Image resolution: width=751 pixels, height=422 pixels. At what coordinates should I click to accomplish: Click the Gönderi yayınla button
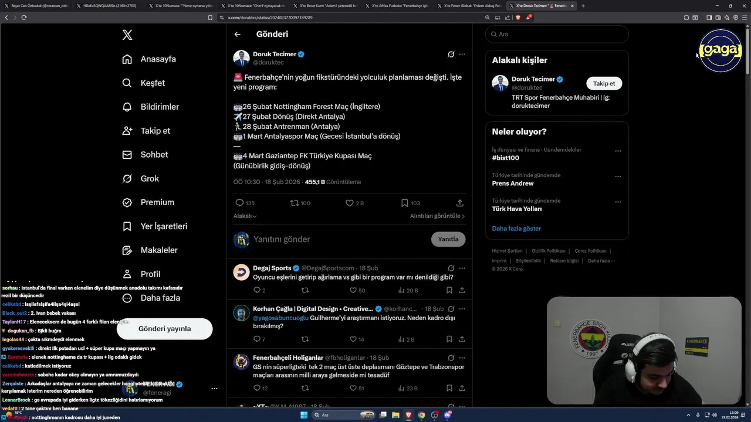pos(164,329)
